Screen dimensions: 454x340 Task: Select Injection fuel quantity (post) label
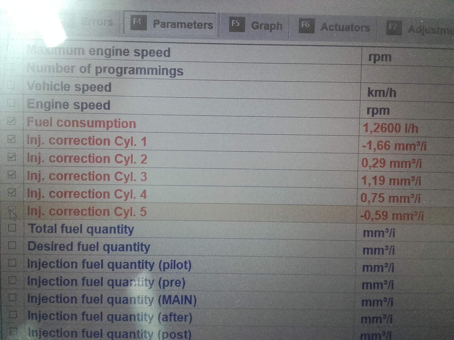coord(109,334)
